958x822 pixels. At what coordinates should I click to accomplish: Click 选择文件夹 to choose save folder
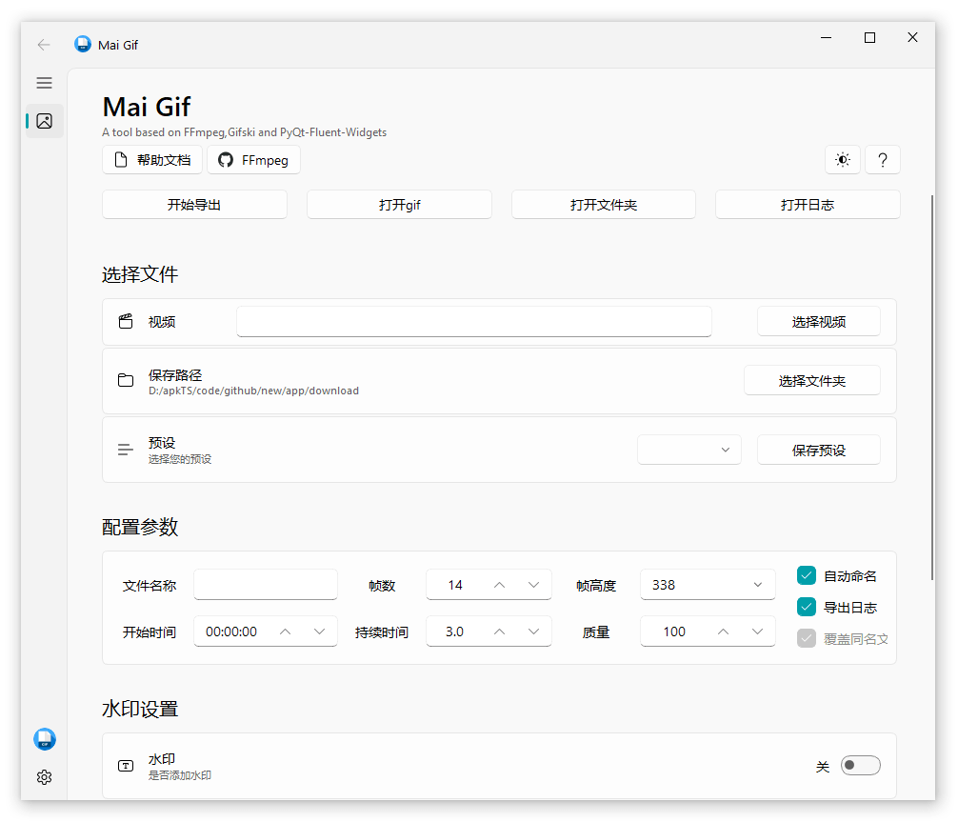812,381
